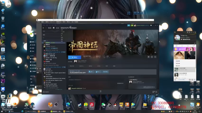
Task: Open game settings gear icon in Steam
Action: click(148, 57)
